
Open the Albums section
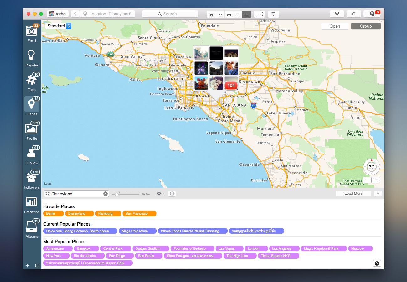(32, 229)
